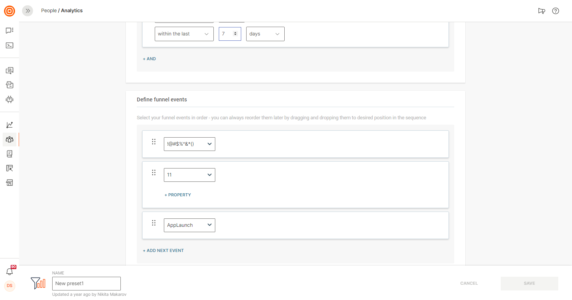Open notifications bell with 90 badge
572x300 pixels.
[10, 271]
